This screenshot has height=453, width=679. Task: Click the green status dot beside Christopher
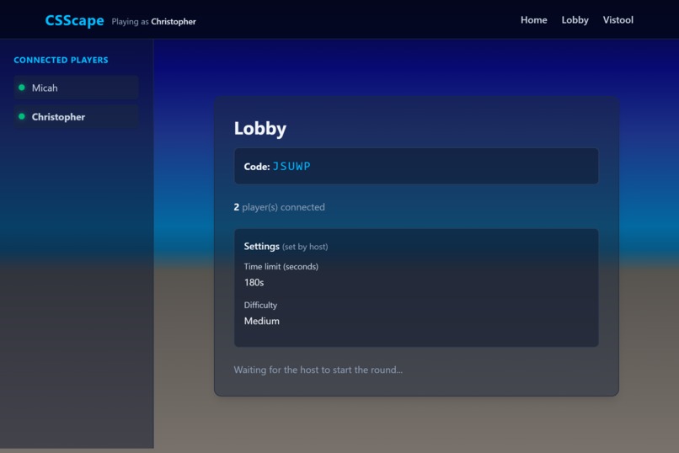click(x=22, y=116)
